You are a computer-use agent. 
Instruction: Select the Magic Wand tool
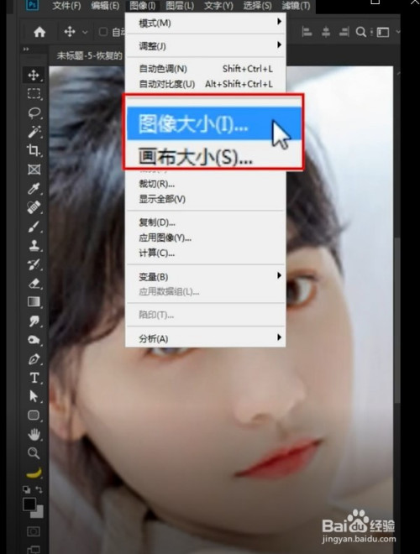click(x=34, y=132)
